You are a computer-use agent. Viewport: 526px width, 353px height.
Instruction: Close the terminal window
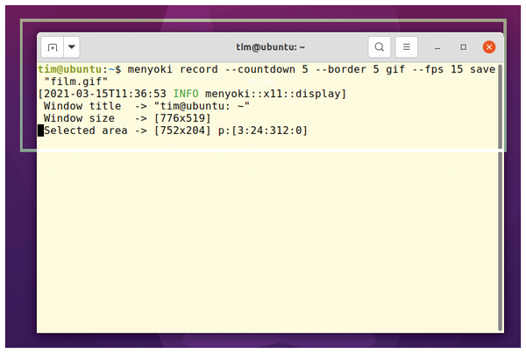[x=489, y=47]
